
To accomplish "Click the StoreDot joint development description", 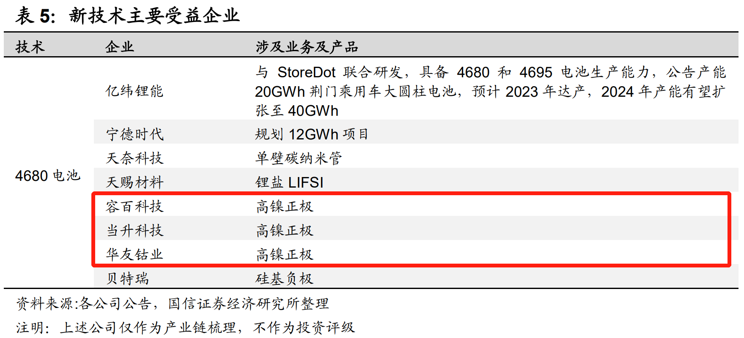I will coord(490,91).
